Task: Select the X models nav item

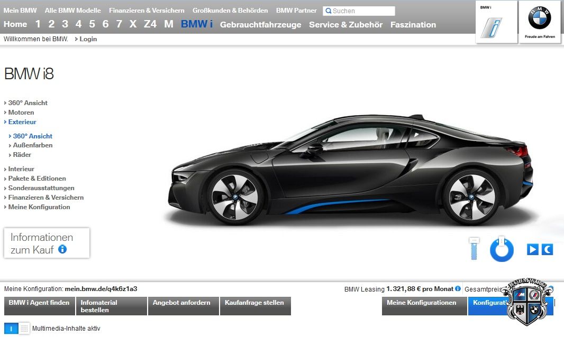Action: [133, 24]
